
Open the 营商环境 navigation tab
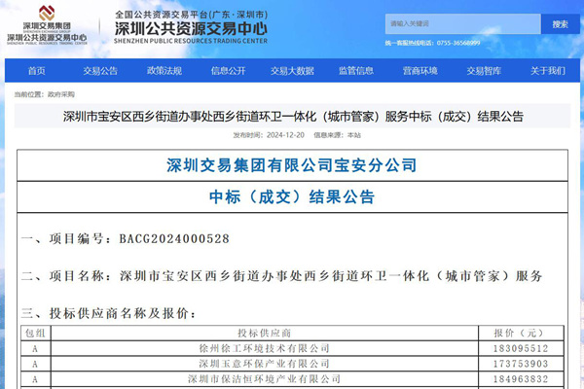click(x=420, y=71)
